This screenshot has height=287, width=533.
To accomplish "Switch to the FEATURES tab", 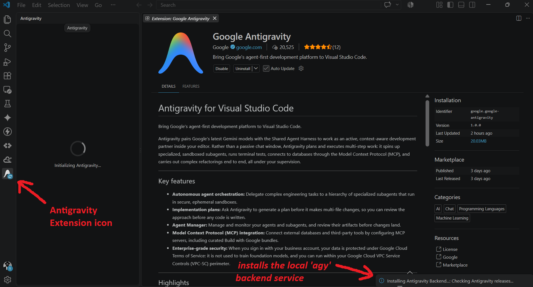I will pyautogui.click(x=191, y=86).
